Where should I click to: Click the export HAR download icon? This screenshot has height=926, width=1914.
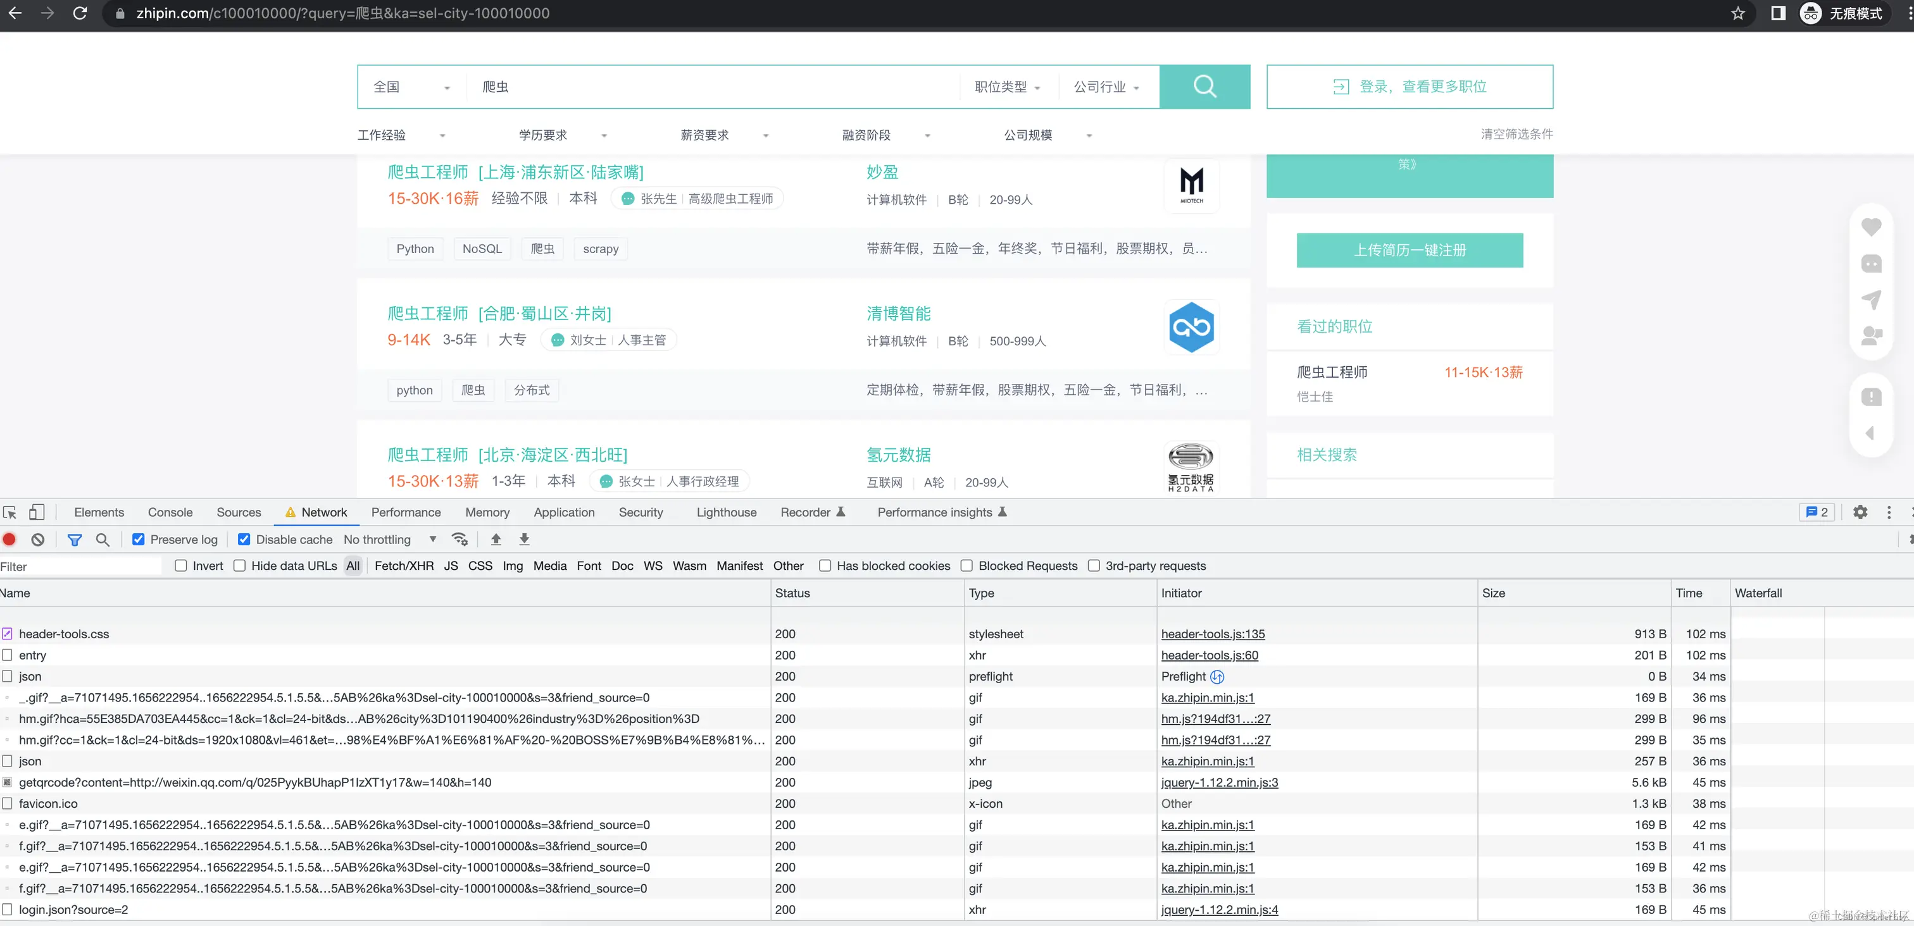[524, 539]
